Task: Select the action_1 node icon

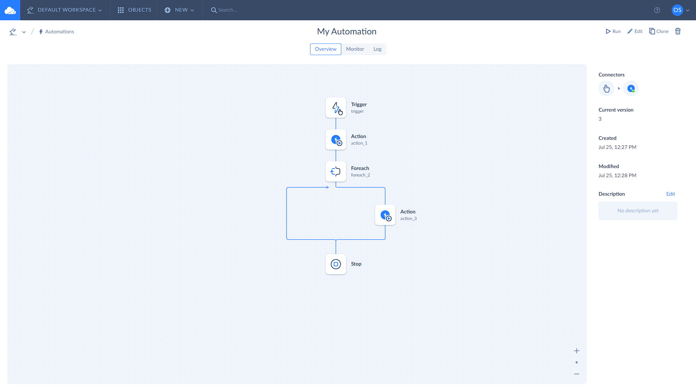Action: pyautogui.click(x=335, y=140)
